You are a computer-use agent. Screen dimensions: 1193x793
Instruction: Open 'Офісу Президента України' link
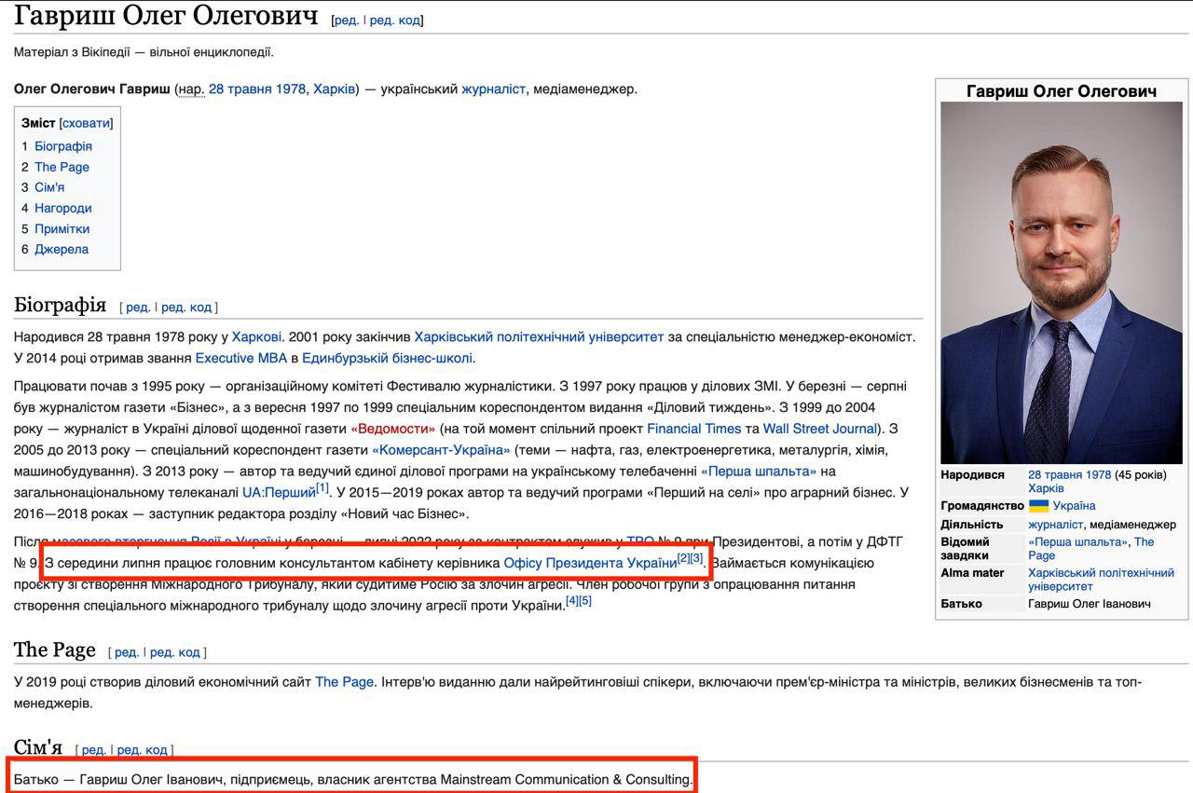point(589,563)
